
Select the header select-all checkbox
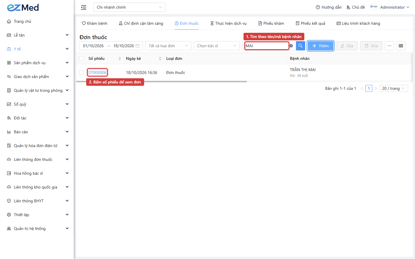(x=81, y=58)
